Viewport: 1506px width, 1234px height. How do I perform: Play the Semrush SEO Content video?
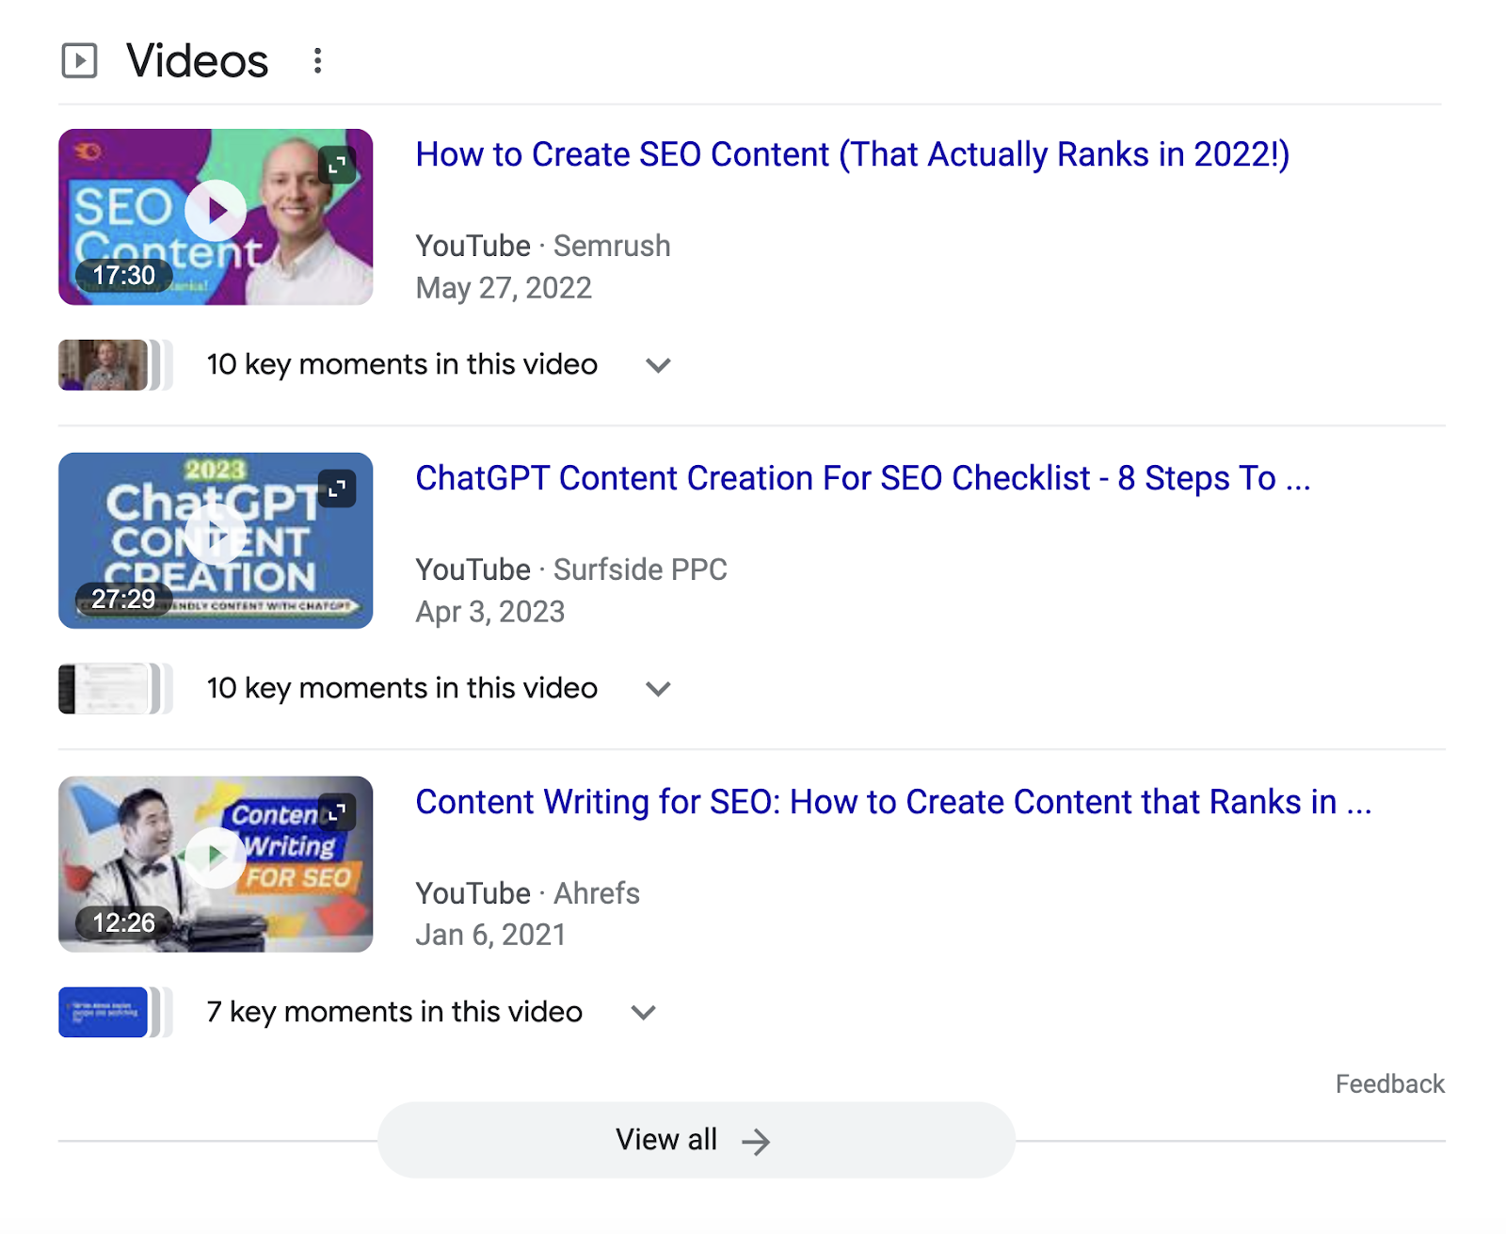click(216, 210)
